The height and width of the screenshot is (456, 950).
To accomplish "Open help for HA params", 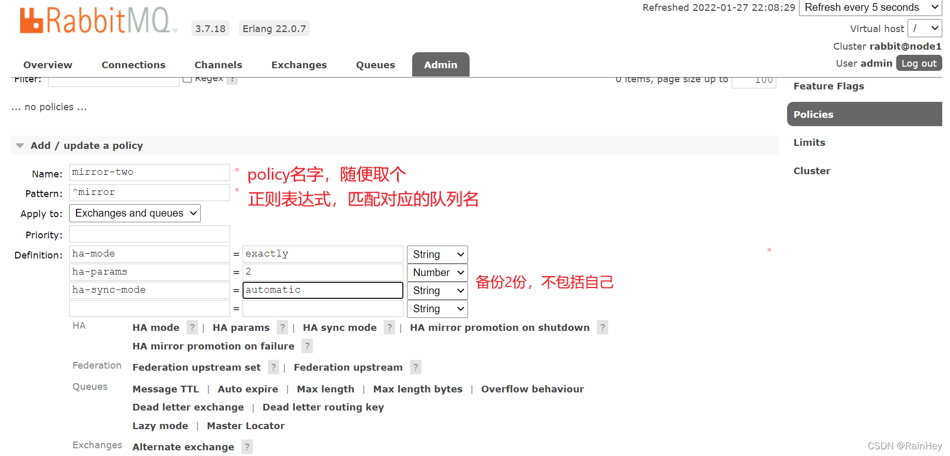I will pos(282,327).
